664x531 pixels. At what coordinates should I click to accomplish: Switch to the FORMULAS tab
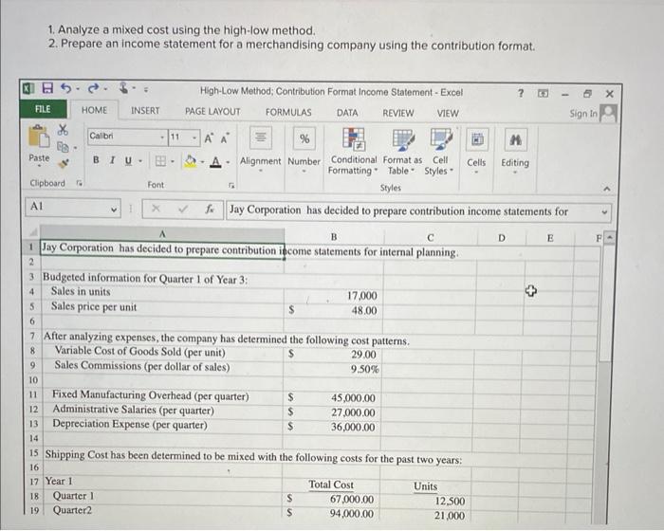288,112
